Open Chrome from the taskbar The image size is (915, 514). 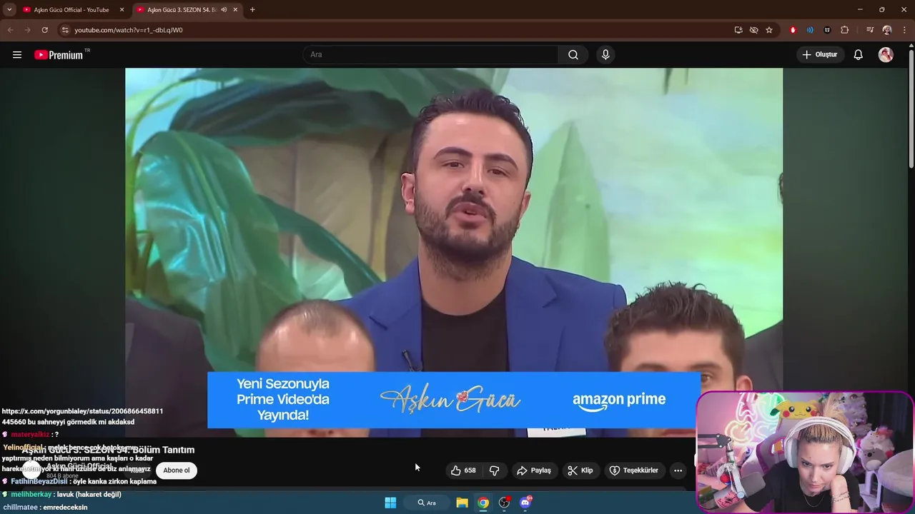pos(483,503)
